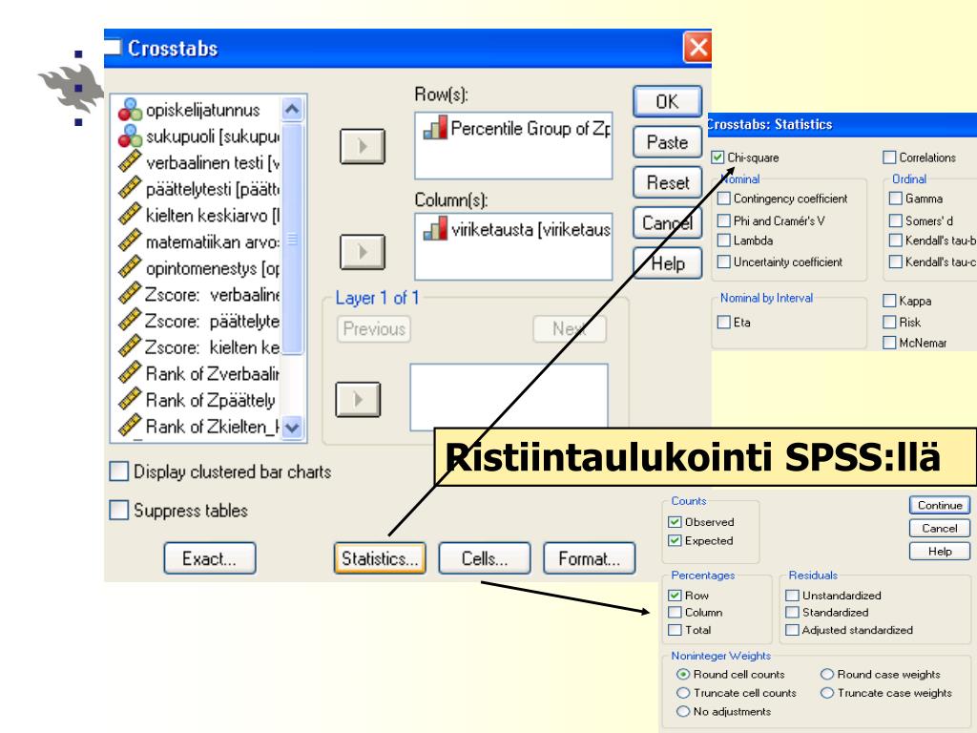Check the Lambda option

click(x=724, y=240)
